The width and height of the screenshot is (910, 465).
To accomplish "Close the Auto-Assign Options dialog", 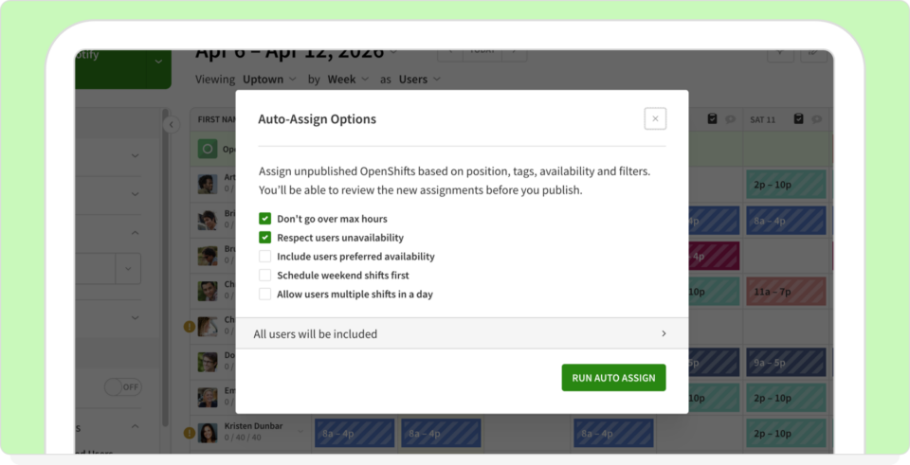I will click(655, 118).
